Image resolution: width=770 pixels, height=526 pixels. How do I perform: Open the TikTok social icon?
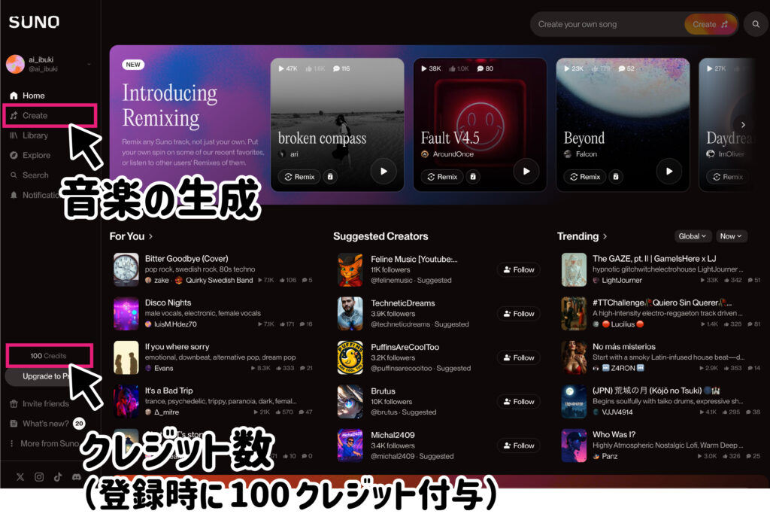pyautogui.click(x=58, y=477)
